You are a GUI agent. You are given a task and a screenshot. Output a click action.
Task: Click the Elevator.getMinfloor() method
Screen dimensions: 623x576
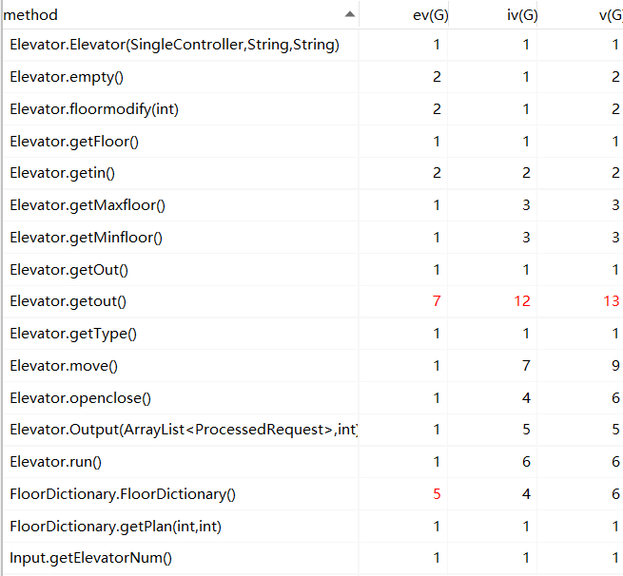[86, 238]
